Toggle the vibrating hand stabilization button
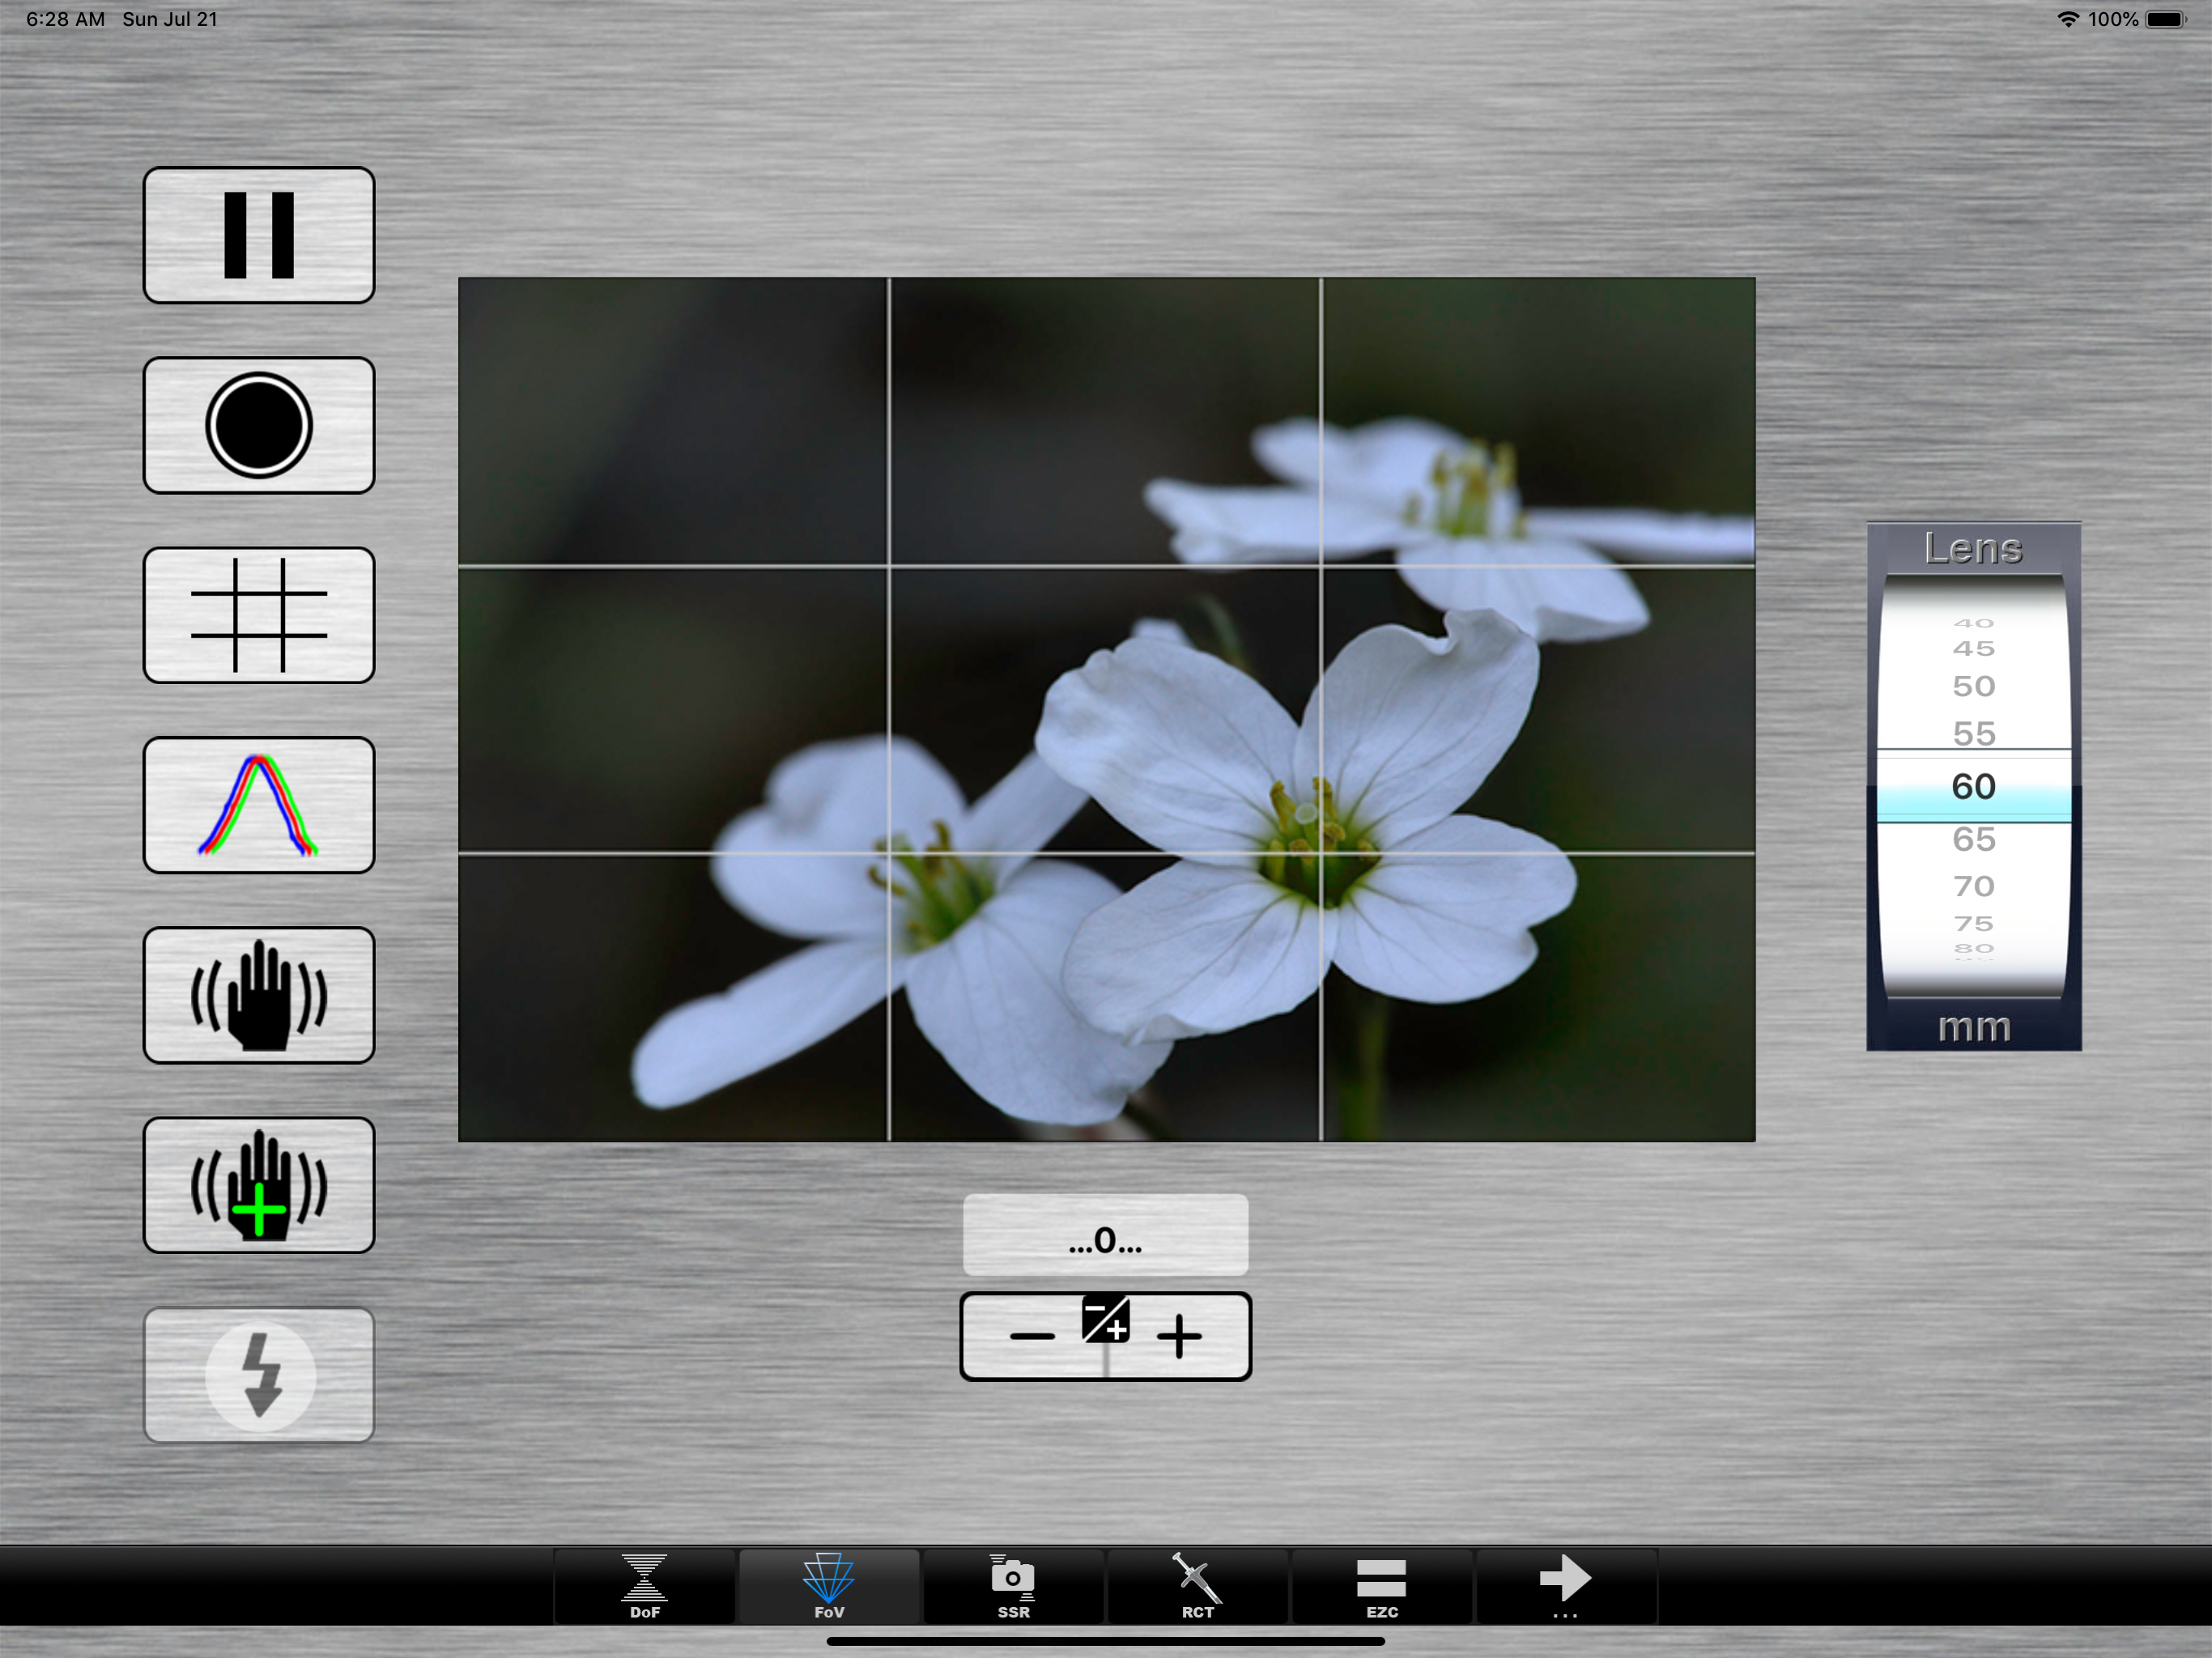The width and height of the screenshot is (2212, 1658). click(x=258, y=995)
